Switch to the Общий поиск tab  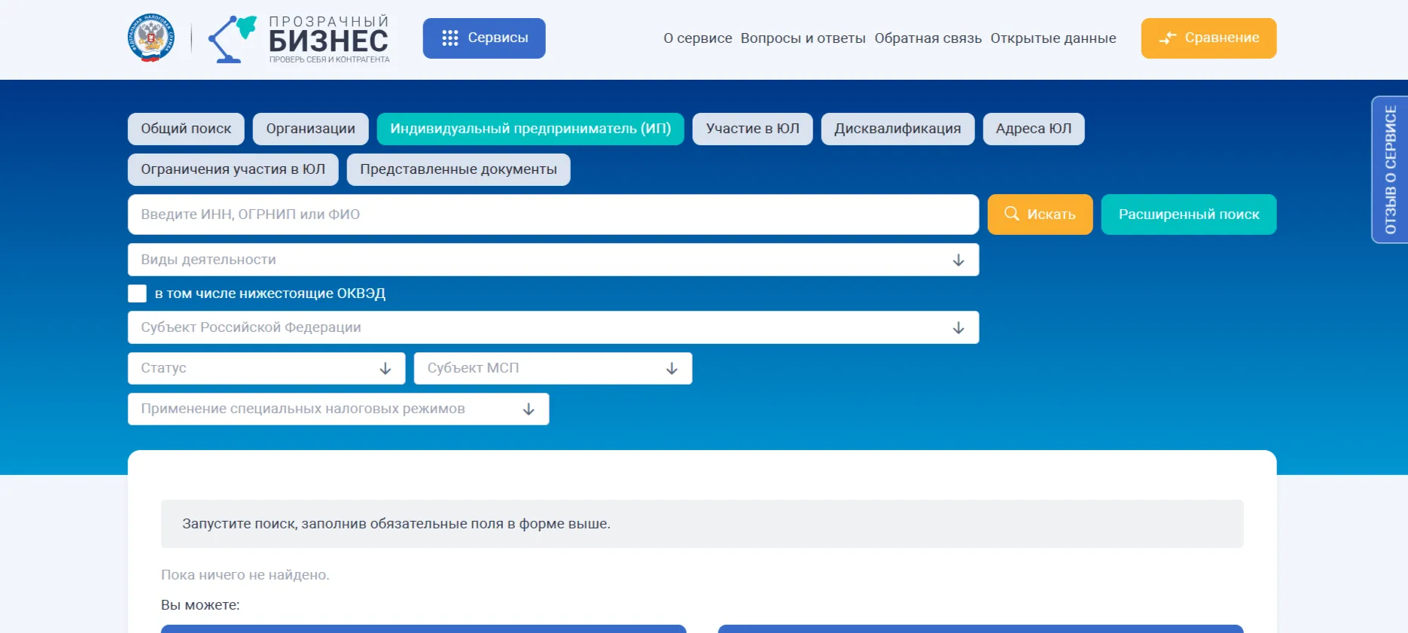point(186,129)
